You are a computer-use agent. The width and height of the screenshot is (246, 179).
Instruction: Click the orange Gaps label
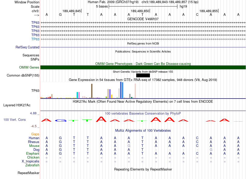click(x=35, y=134)
